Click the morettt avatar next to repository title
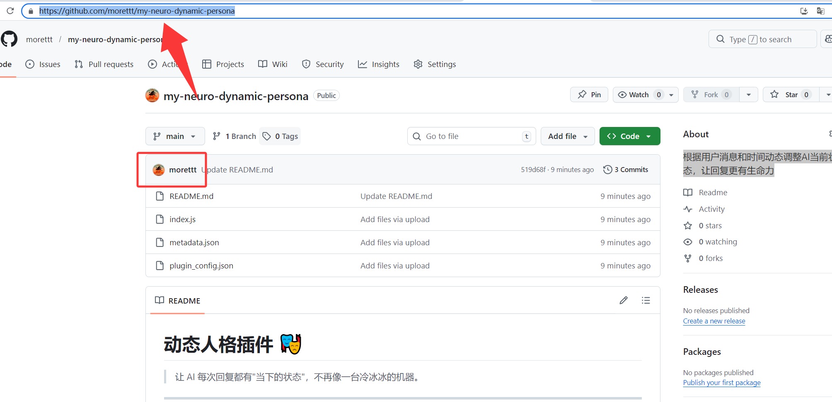The image size is (832, 402). pyautogui.click(x=152, y=96)
